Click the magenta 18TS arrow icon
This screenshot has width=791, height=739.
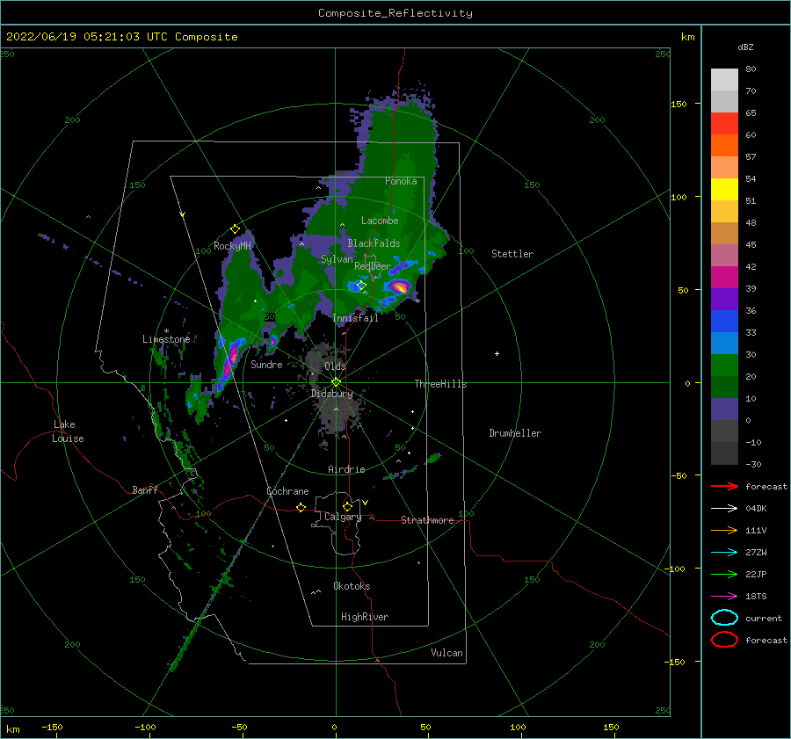click(724, 596)
